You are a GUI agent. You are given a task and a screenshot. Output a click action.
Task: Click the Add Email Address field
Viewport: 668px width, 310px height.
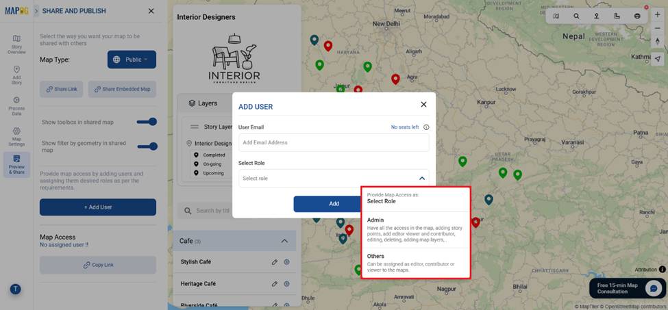334,142
